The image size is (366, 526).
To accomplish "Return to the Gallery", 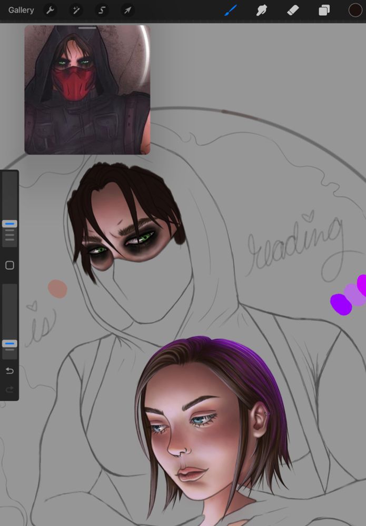I will click(21, 11).
